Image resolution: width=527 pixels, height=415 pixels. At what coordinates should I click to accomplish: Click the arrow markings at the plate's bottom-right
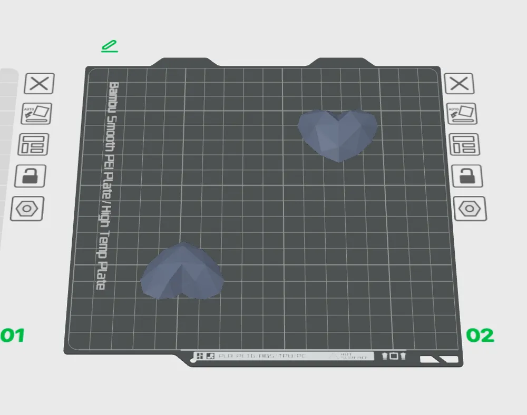tap(439, 359)
